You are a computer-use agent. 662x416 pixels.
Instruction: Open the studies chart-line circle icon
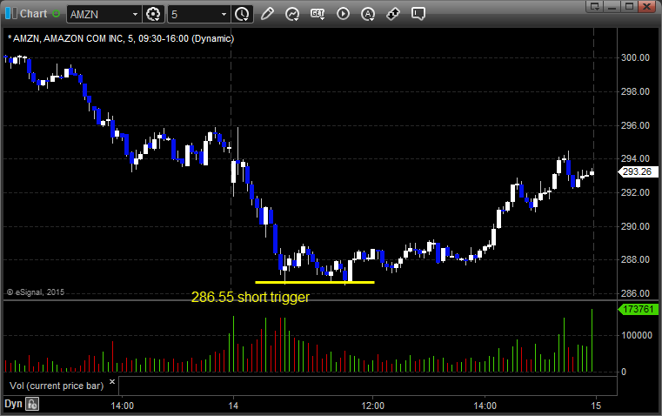click(291, 14)
